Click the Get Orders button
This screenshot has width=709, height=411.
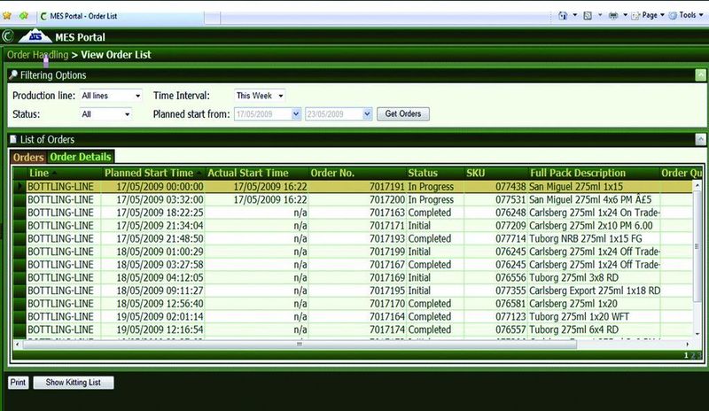pyautogui.click(x=403, y=114)
